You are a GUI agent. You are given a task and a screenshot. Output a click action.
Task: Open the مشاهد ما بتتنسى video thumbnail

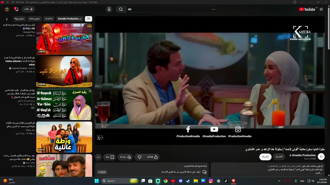64,165
